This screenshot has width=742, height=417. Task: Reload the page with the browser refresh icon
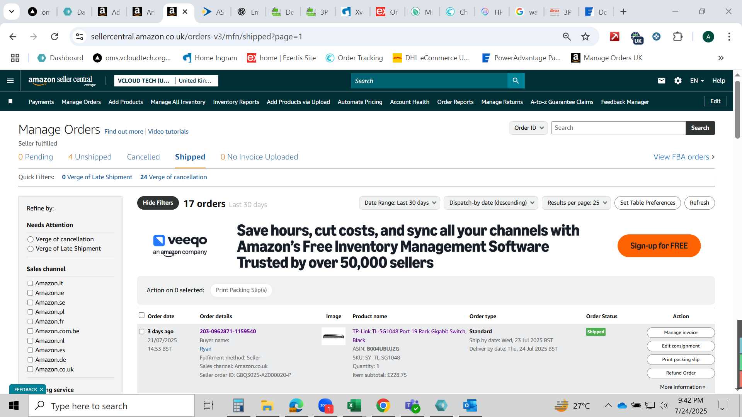(x=54, y=37)
